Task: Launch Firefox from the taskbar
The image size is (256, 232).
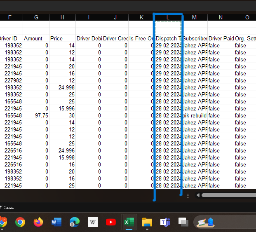Action: [38, 222]
